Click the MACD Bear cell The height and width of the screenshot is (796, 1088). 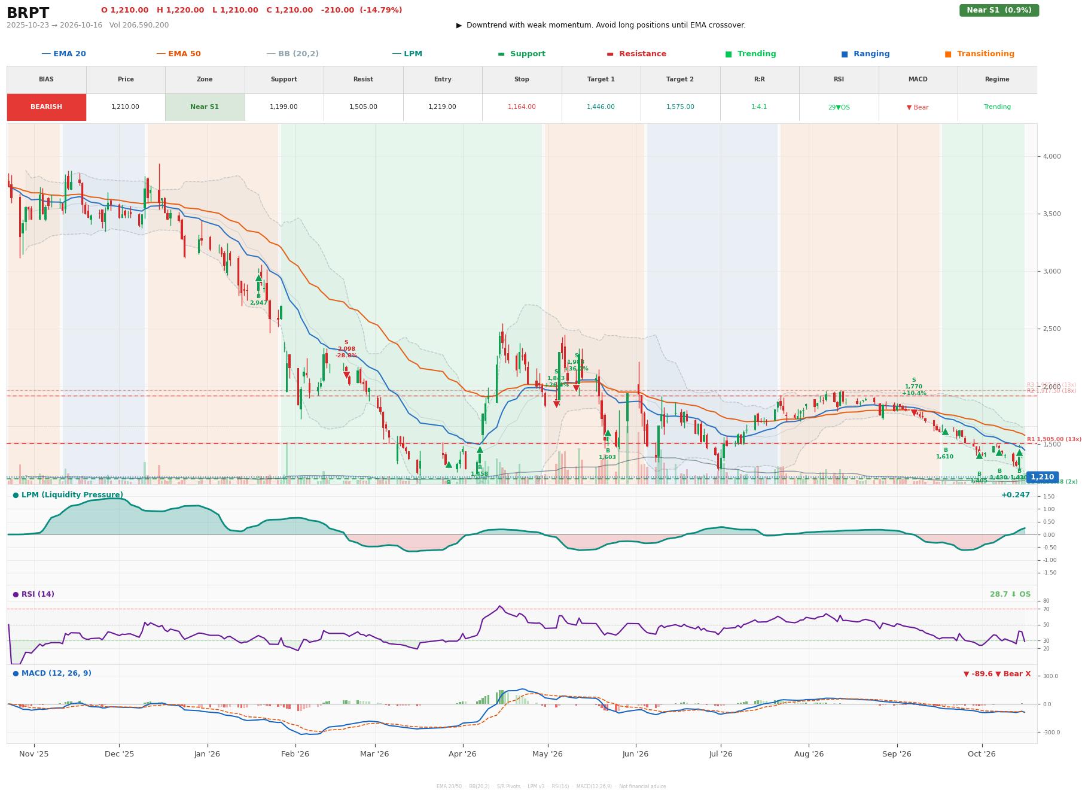coord(918,107)
